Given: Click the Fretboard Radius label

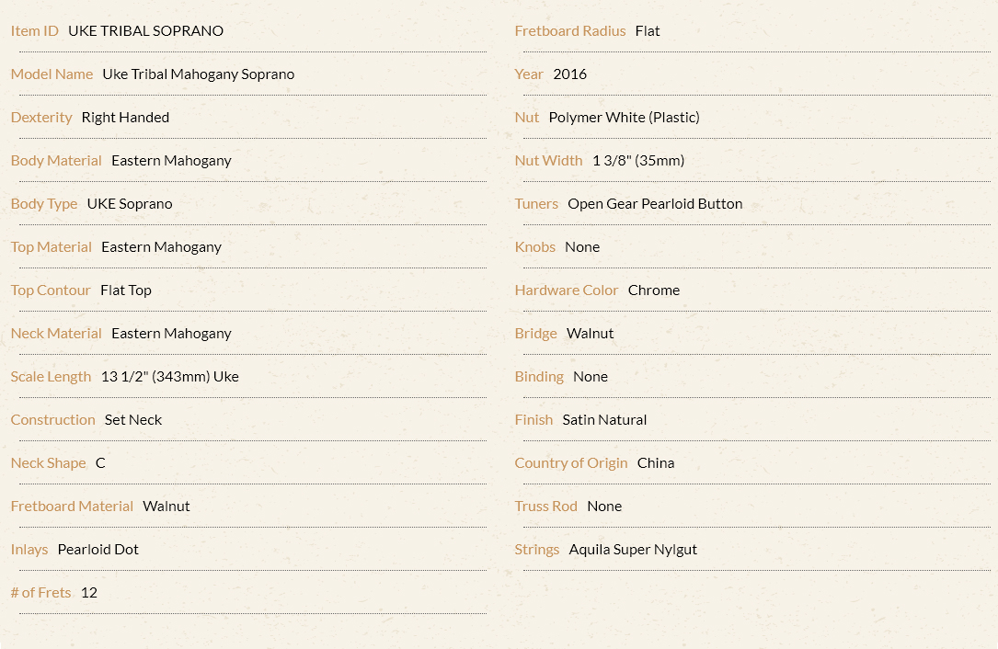Looking at the screenshot, I should [x=569, y=30].
